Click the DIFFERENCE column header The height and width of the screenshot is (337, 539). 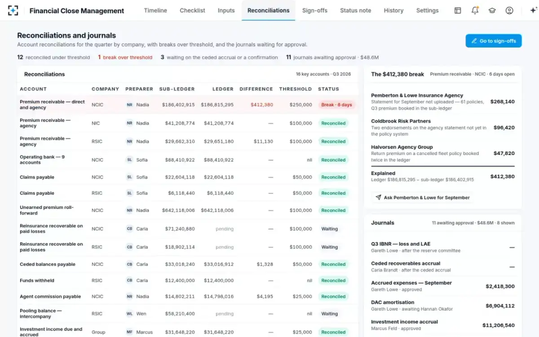coord(256,89)
